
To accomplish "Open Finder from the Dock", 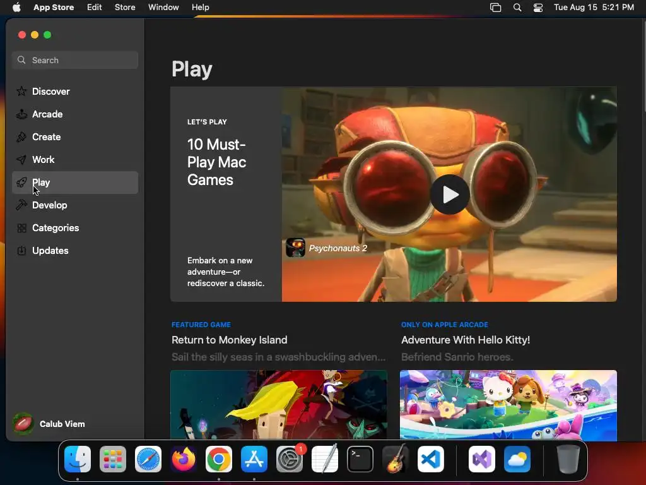I will [78, 459].
